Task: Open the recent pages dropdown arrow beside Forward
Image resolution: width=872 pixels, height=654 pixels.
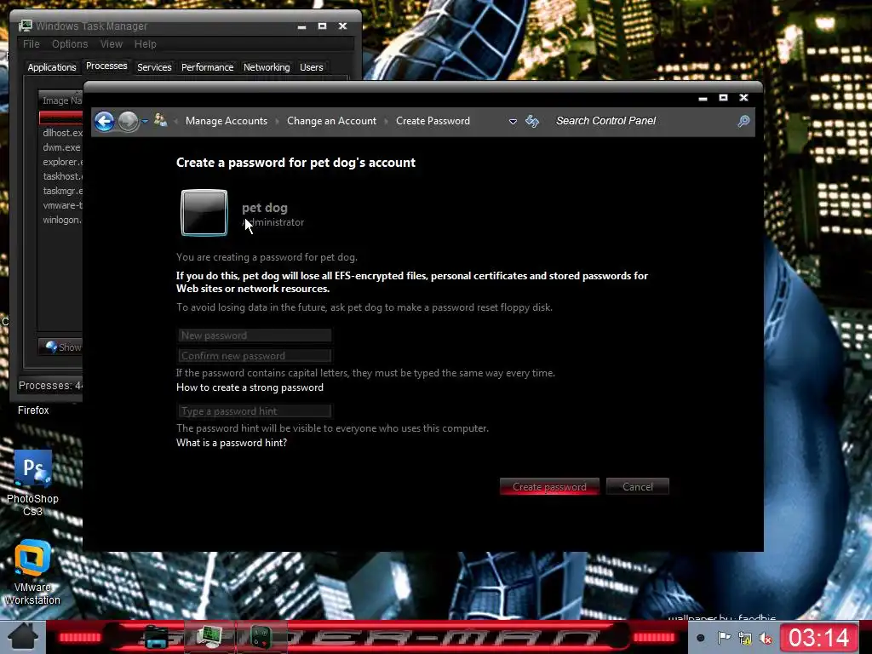Action: coord(145,121)
